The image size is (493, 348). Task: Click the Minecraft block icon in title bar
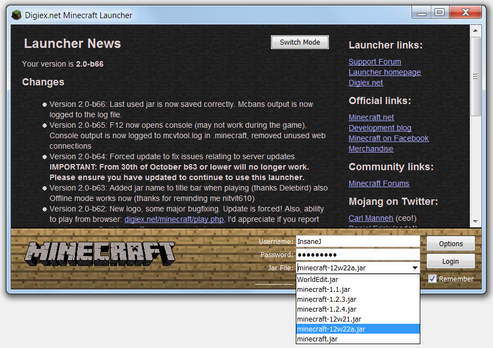tap(17, 15)
